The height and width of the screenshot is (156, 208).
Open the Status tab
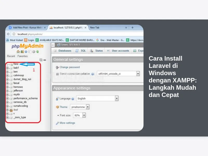pyautogui.click(x=96, y=51)
